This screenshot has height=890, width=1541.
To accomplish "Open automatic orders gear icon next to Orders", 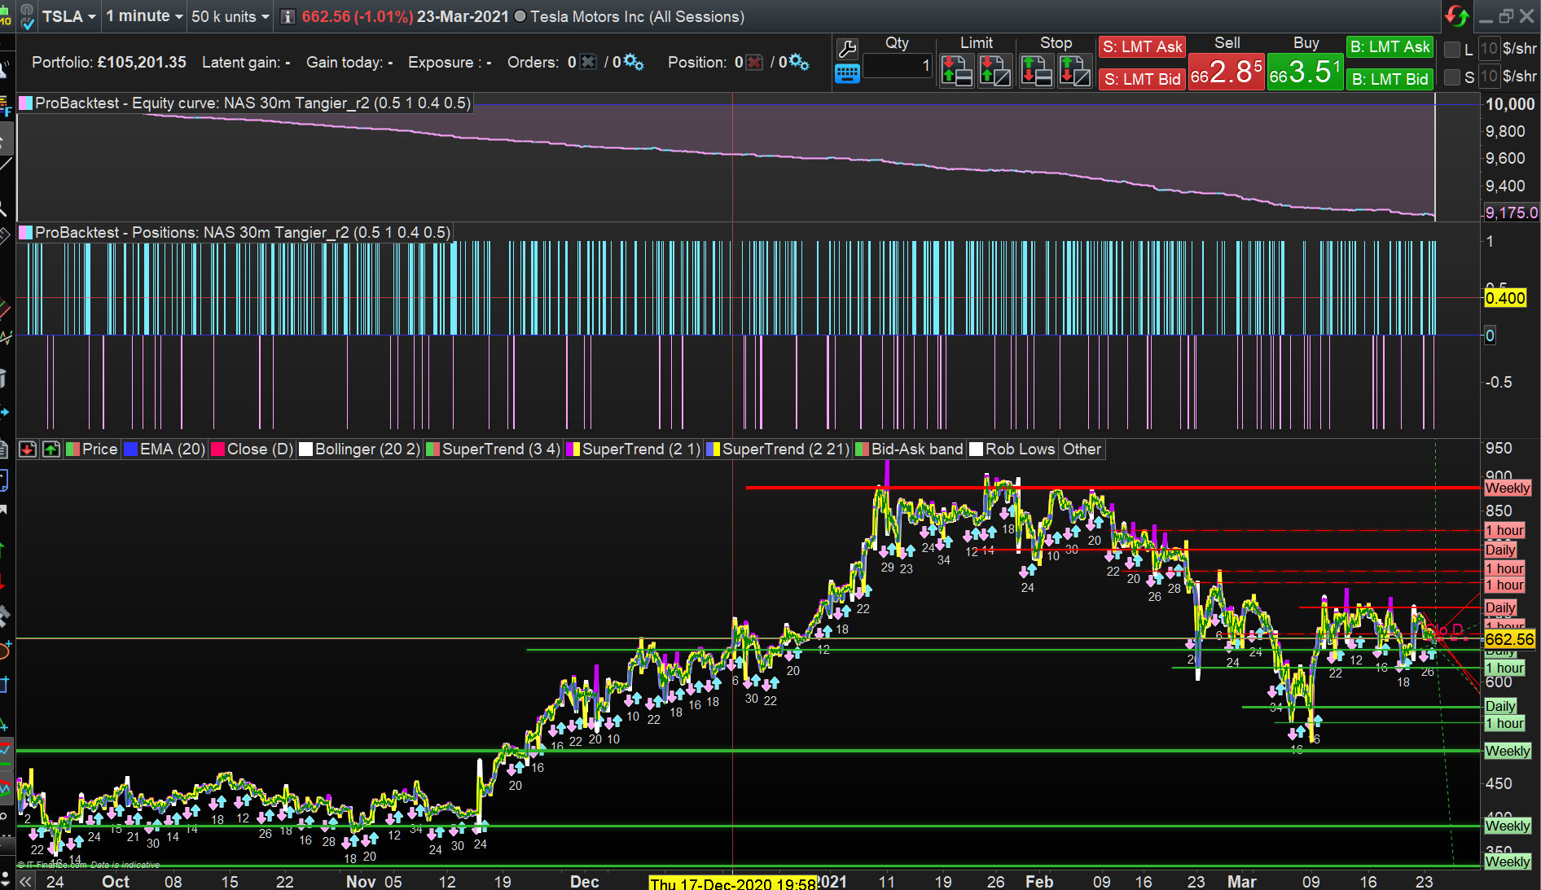I will point(633,63).
